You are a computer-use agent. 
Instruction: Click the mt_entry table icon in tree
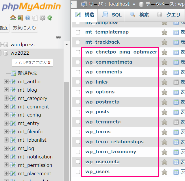[13, 123]
